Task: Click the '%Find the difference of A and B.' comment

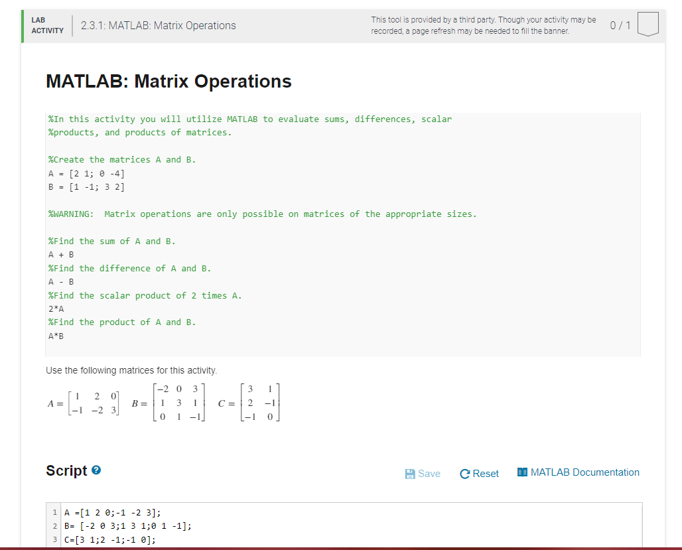Action: point(129,269)
